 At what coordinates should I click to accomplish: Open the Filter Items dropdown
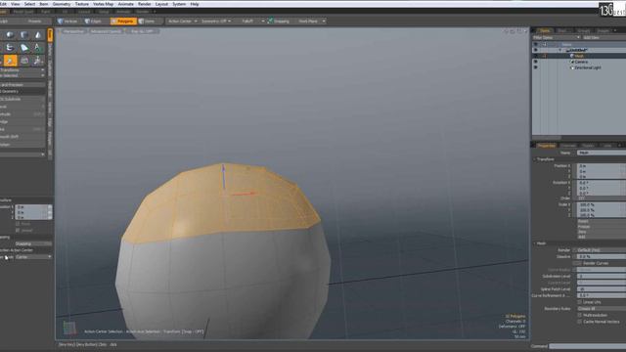tap(557, 37)
